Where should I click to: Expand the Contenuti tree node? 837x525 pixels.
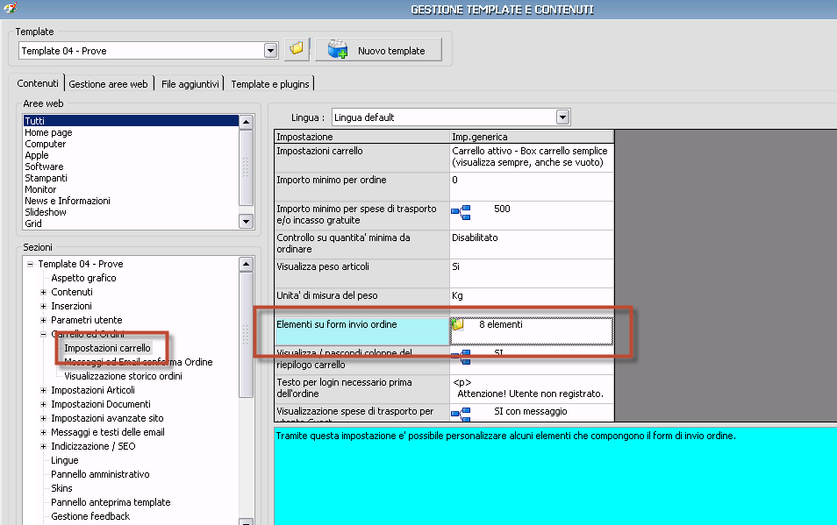[43, 292]
